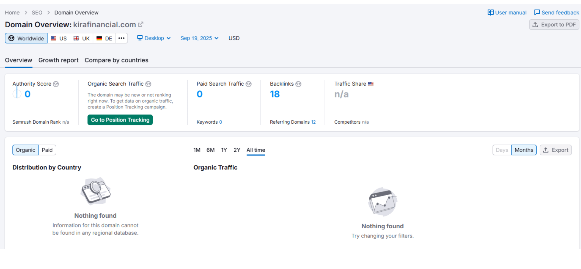Click the info icon next to Backlinks
The width and height of the screenshot is (581, 269).
tap(298, 84)
